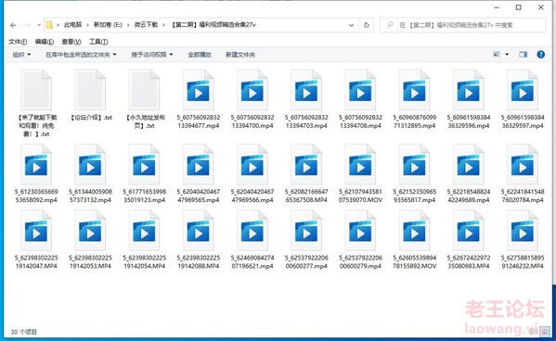556x341 pixels.
Task: Select video file ending 19142088.MP4
Action: (x=199, y=240)
